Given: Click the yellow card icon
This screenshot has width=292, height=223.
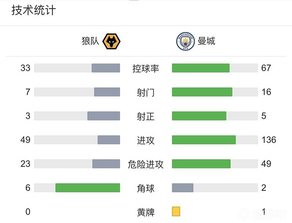Looking at the screenshot, I should (x=176, y=212).
